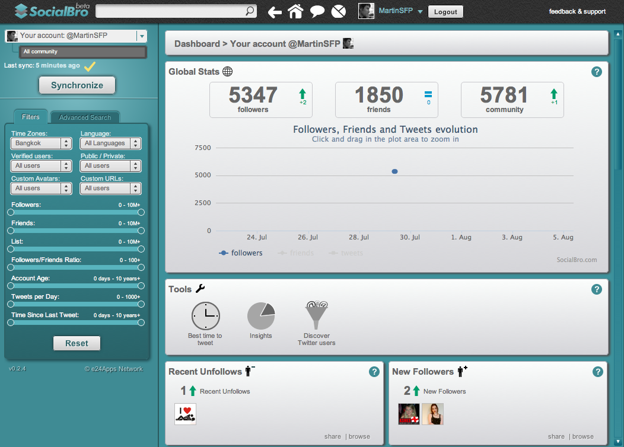Open the Public / Private dropdown
This screenshot has height=447, width=624.
click(x=111, y=166)
